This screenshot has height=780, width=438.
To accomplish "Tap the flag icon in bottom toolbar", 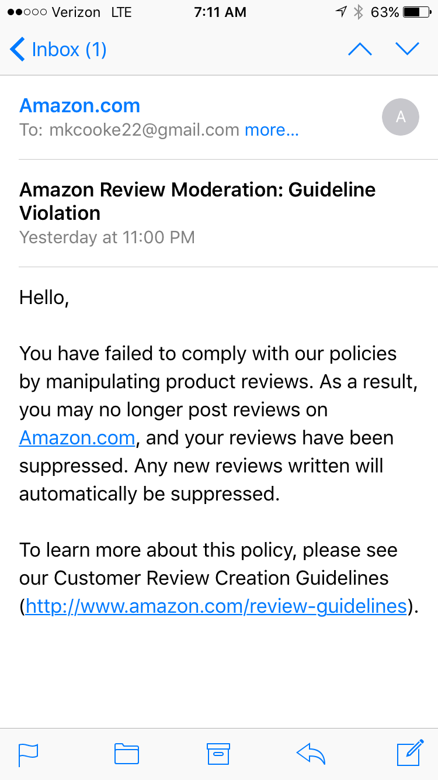I will 28,753.
